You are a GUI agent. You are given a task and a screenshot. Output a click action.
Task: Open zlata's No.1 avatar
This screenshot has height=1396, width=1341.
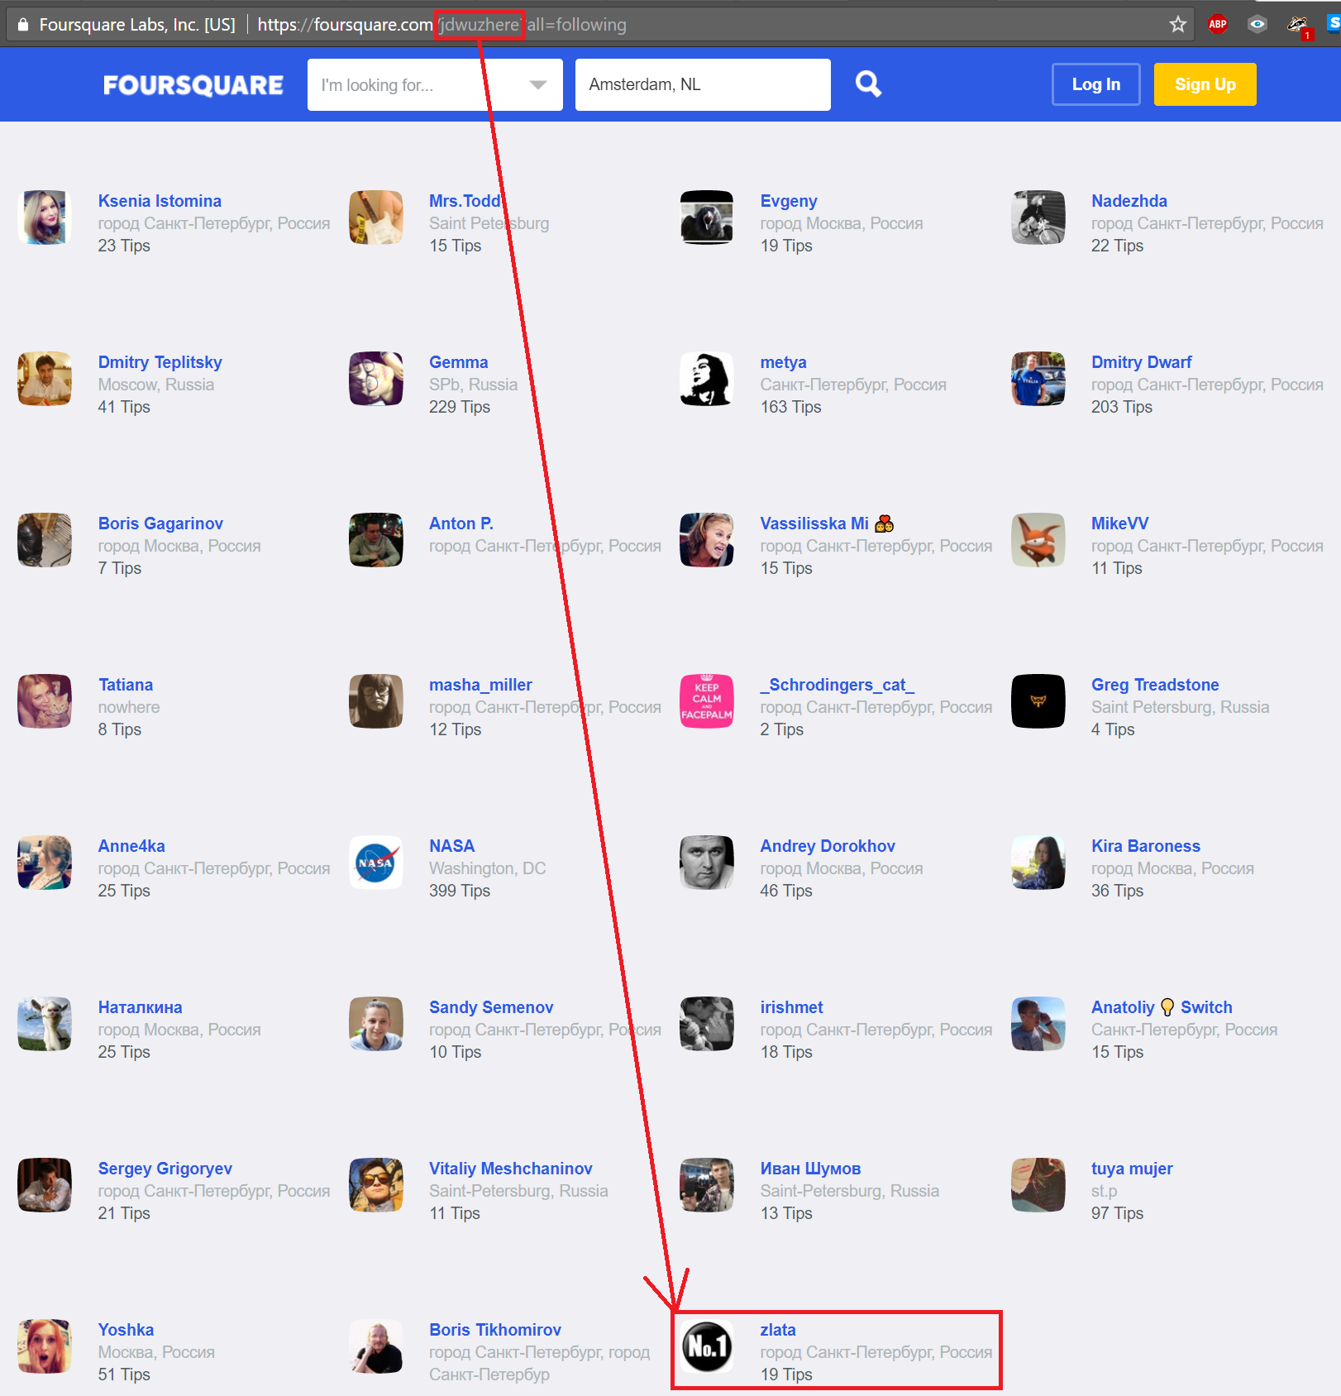tap(707, 1346)
